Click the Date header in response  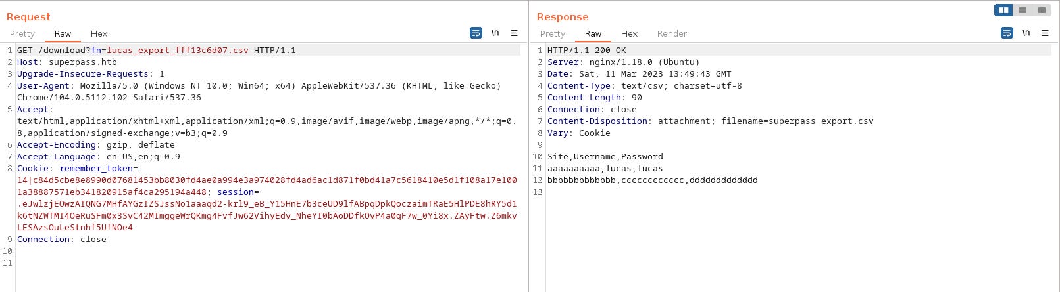click(x=640, y=74)
